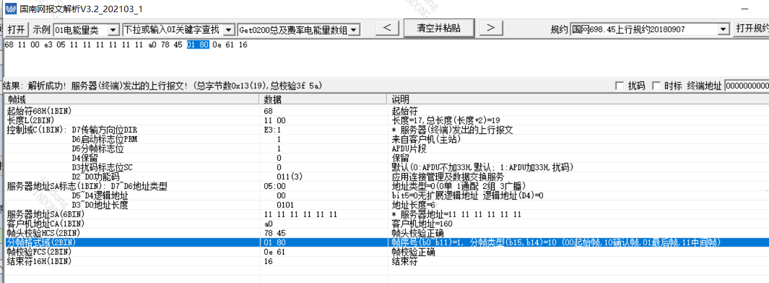Select the 长度L(2BIN) row
The image size is (769, 283).
pyautogui.click(x=385, y=120)
